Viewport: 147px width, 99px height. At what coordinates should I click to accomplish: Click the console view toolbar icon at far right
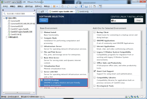(100, 6)
